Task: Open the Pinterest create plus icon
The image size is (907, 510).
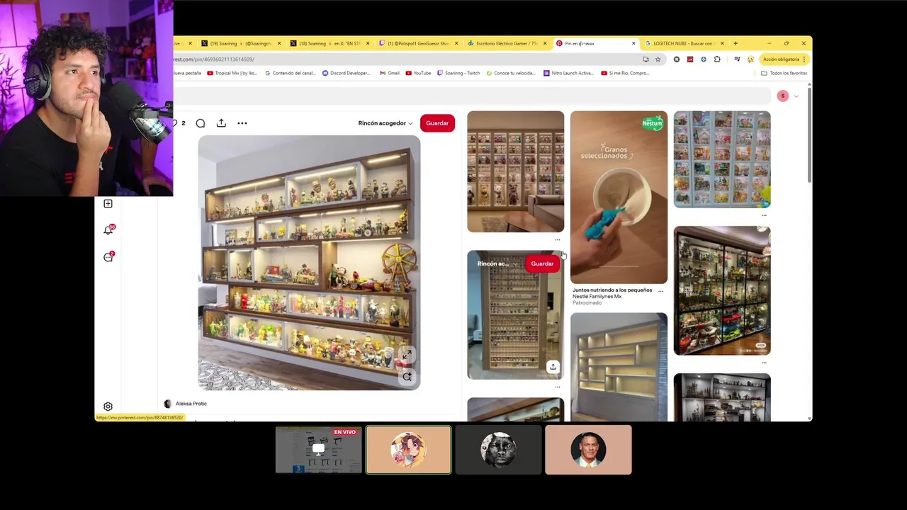Action: tap(108, 203)
